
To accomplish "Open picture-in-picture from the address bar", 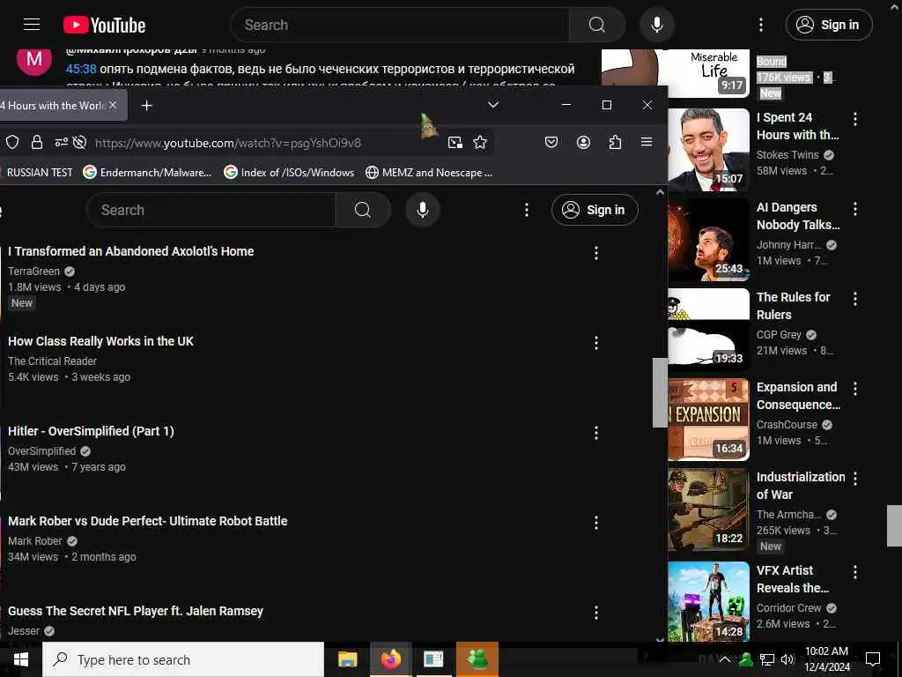I will [x=455, y=142].
